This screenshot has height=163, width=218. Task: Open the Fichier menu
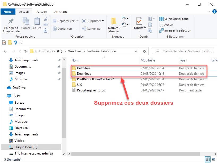pos(8,12)
